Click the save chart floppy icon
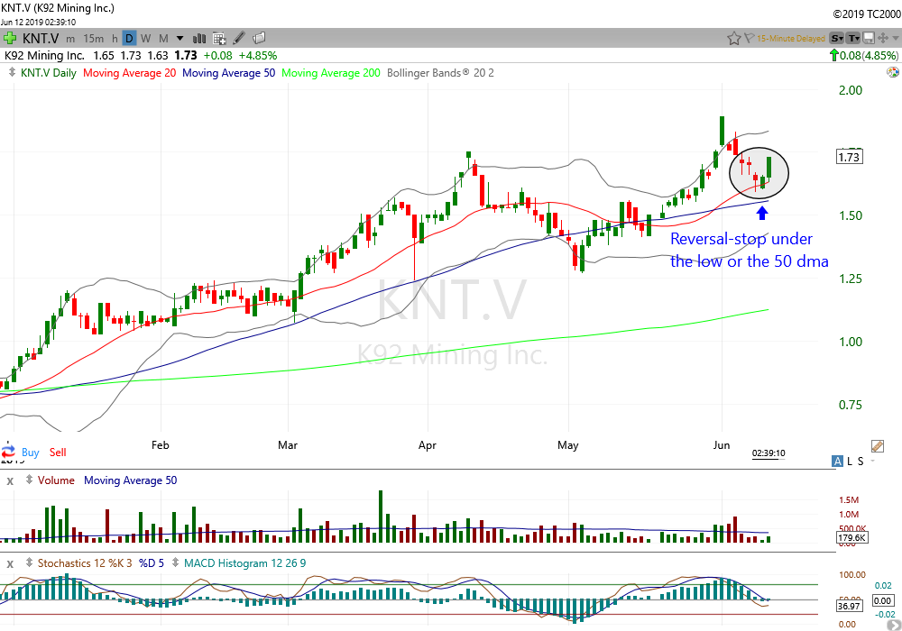This screenshot has height=631, width=902. pyautogui.click(x=869, y=39)
